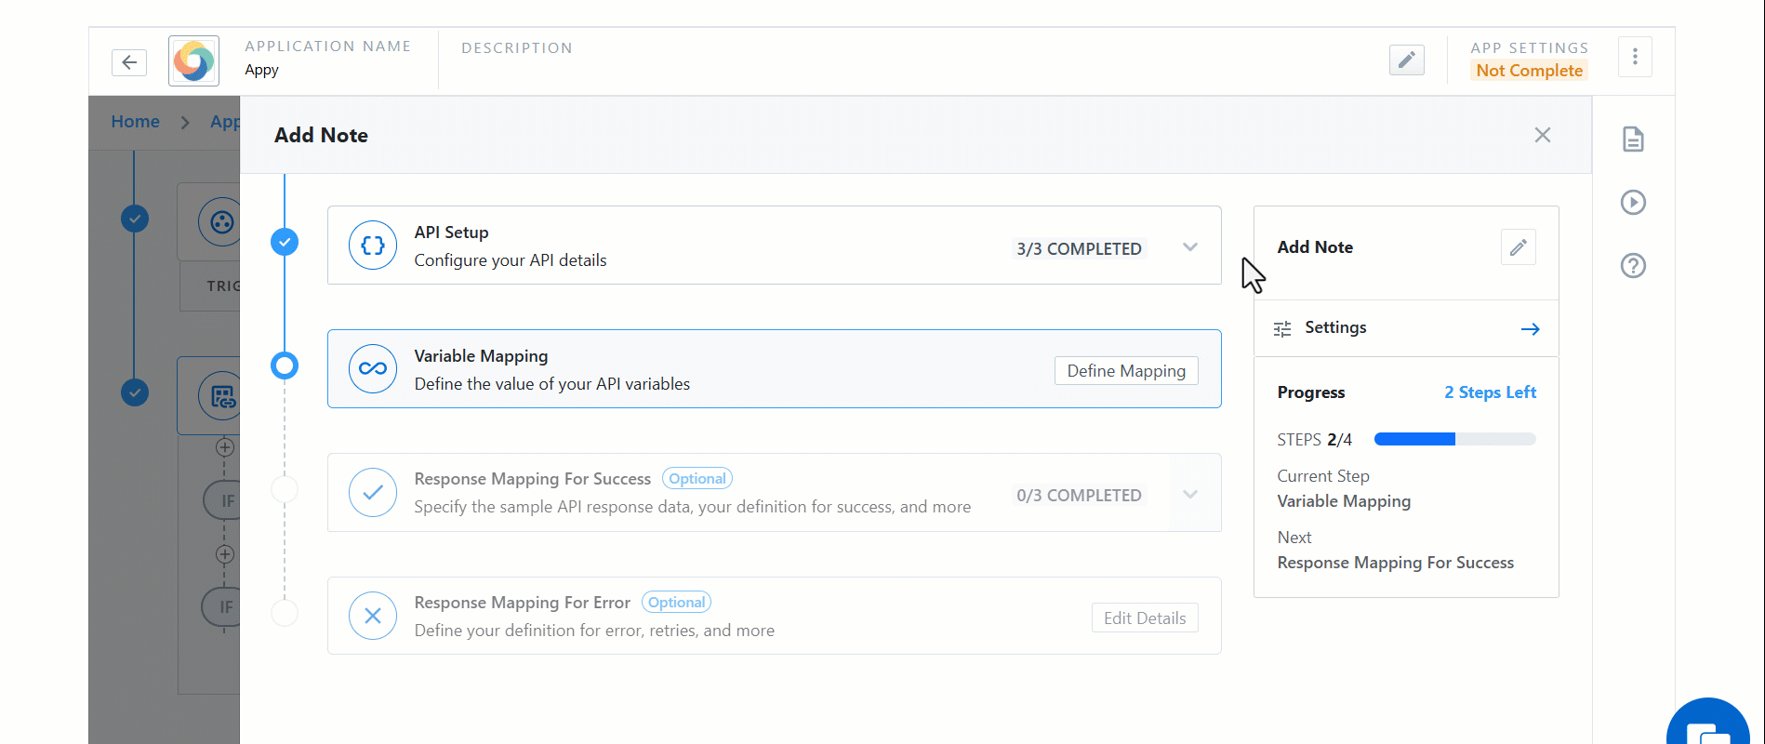Image resolution: width=1765 pixels, height=744 pixels.
Task: Click the Optional tag on Error mapping
Action: pos(676,603)
